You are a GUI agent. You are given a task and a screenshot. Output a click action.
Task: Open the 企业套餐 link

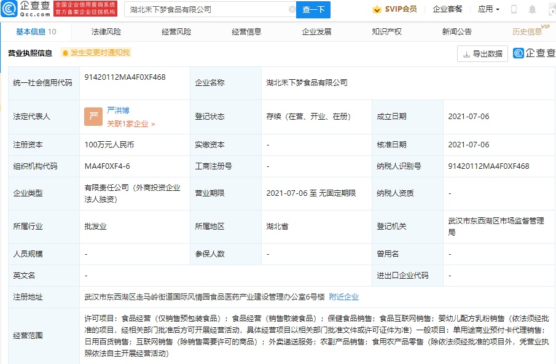click(x=447, y=9)
